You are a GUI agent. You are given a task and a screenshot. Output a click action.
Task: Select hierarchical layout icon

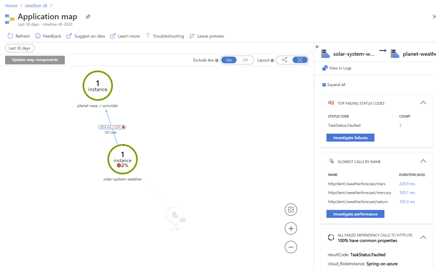tap(284, 60)
